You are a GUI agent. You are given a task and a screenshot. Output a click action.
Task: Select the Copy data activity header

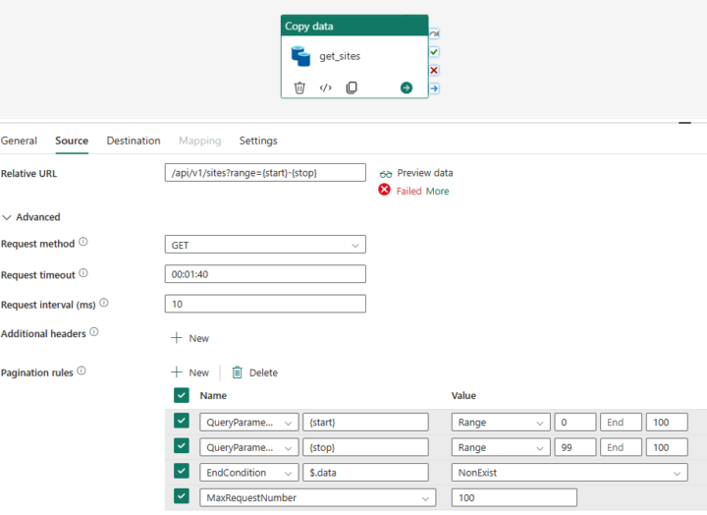(x=354, y=26)
